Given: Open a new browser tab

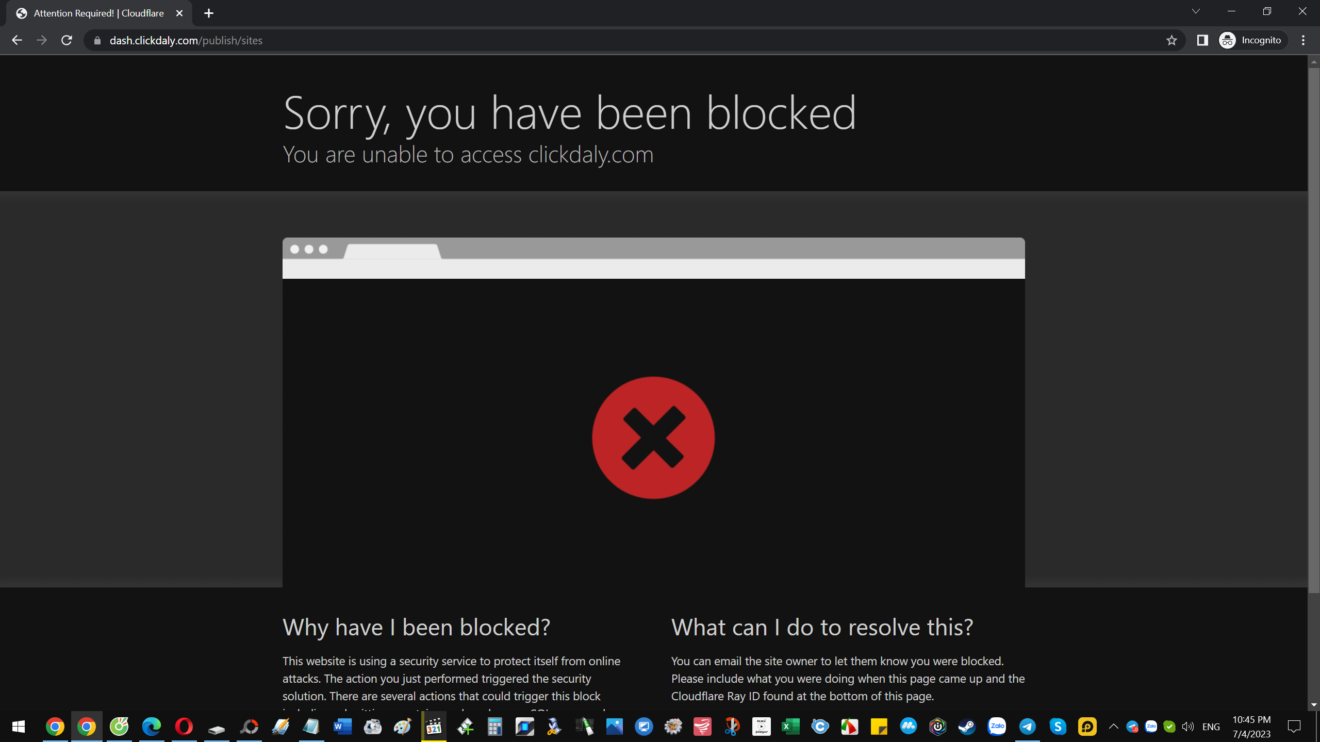Looking at the screenshot, I should point(209,13).
